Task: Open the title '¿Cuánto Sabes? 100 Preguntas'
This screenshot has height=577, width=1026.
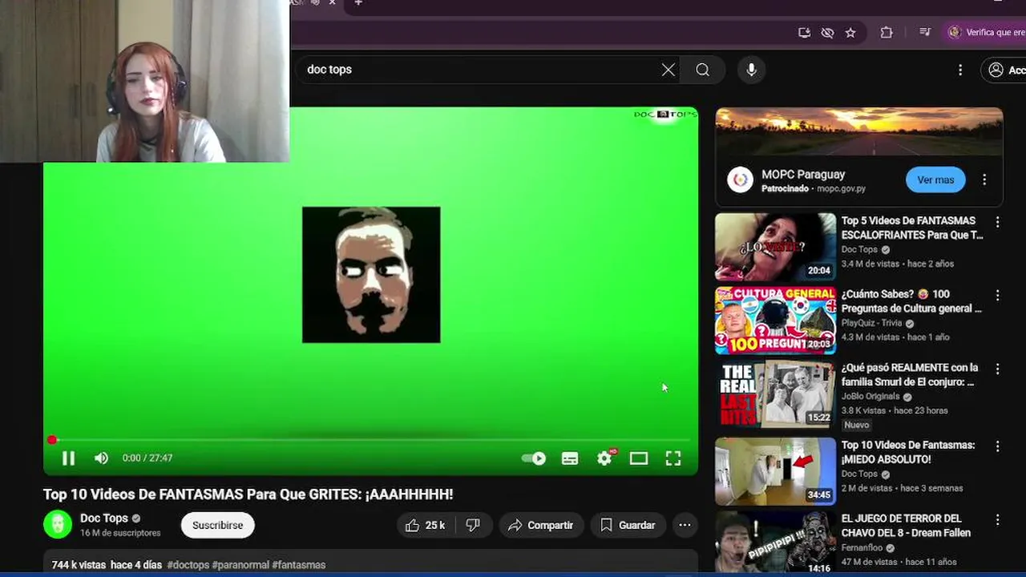Action: (x=911, y=301)
